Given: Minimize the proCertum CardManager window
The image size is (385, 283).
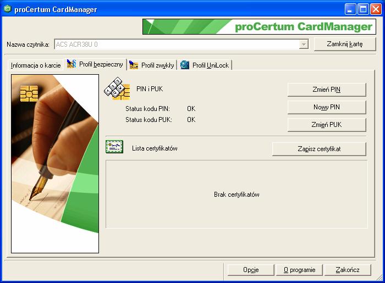Looking at the screenshot, I should click(350, 9).
